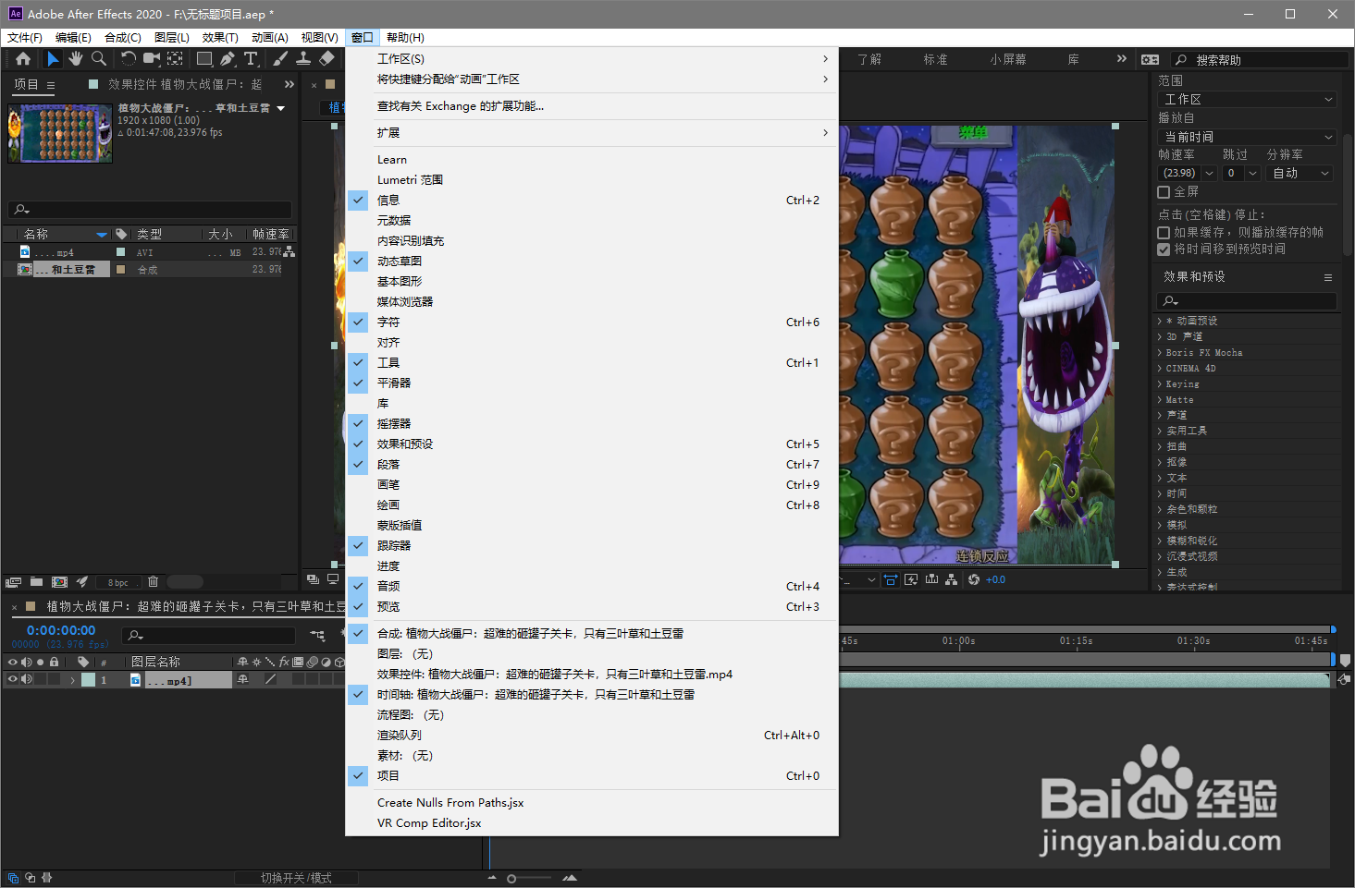Expand layer 1 properties arrow in timeline
The width and height of the screenshot is (1355, 888).
(73, 680)
